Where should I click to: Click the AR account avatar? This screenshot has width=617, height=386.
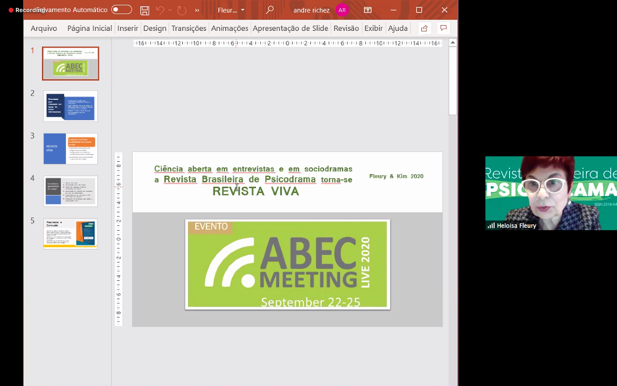click(342, 10)
